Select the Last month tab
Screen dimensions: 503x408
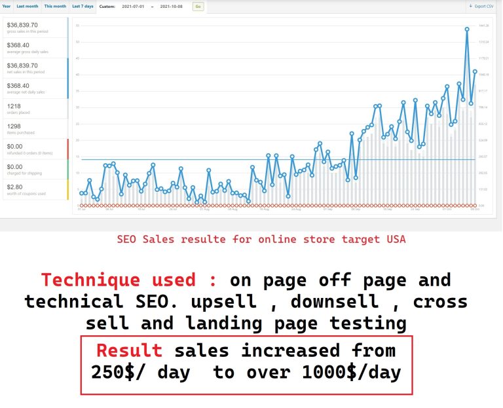[28, 6]
